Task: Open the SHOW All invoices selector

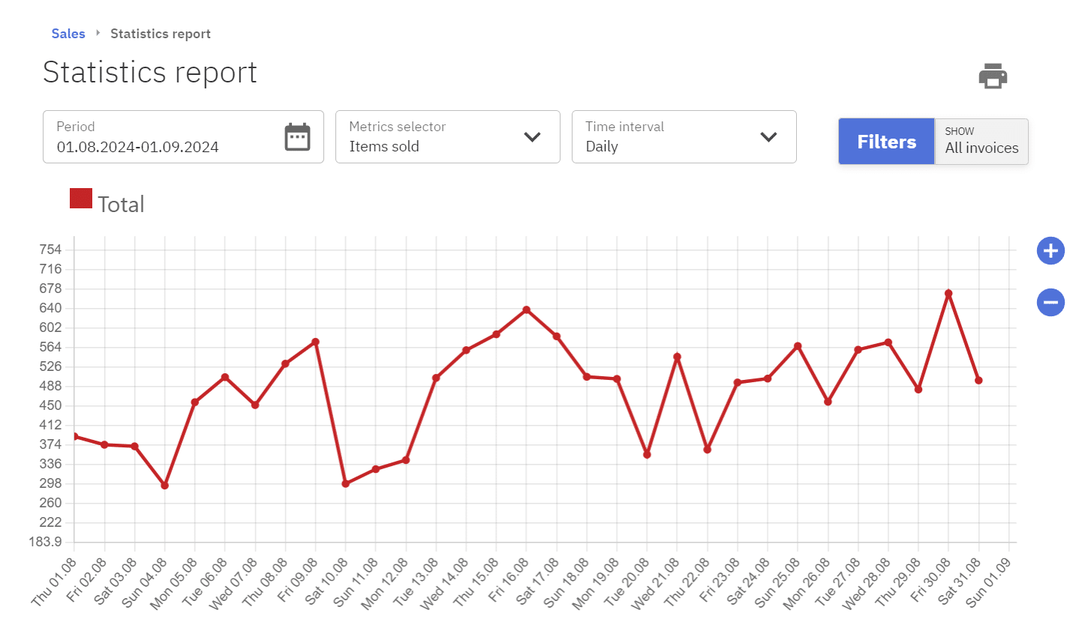Action: [981, 141]
